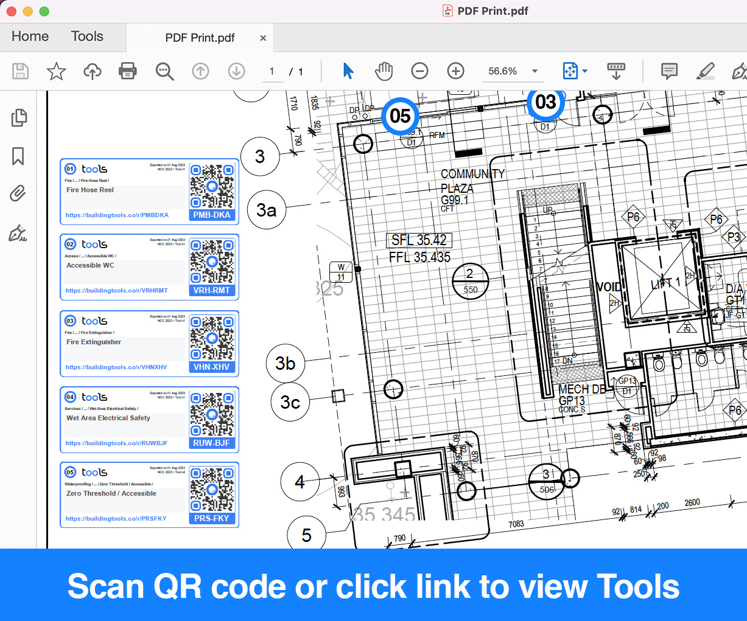
Task: Activate the Selection arrow tool
Action: pyautogui.click(x=348, y=71)
